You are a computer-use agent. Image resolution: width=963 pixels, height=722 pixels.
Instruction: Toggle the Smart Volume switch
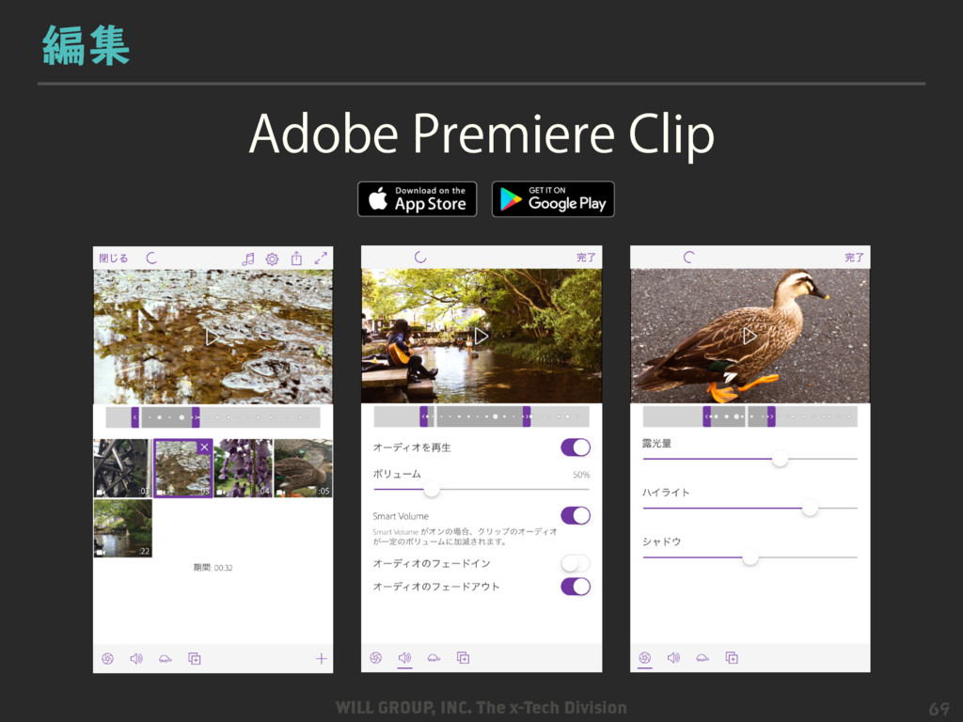click(576, 516)
